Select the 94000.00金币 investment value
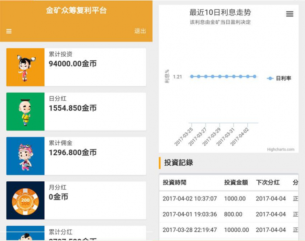The image size is (305, 241). point(72,64)
